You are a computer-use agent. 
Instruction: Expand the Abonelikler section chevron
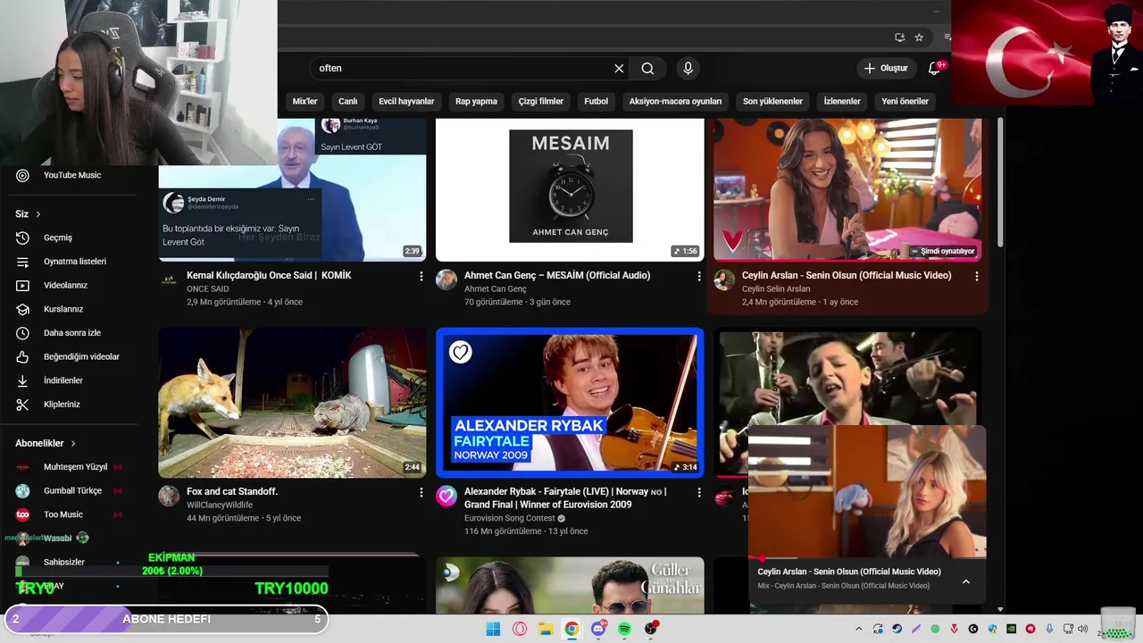pyautogui.click(x=73, y=443)
